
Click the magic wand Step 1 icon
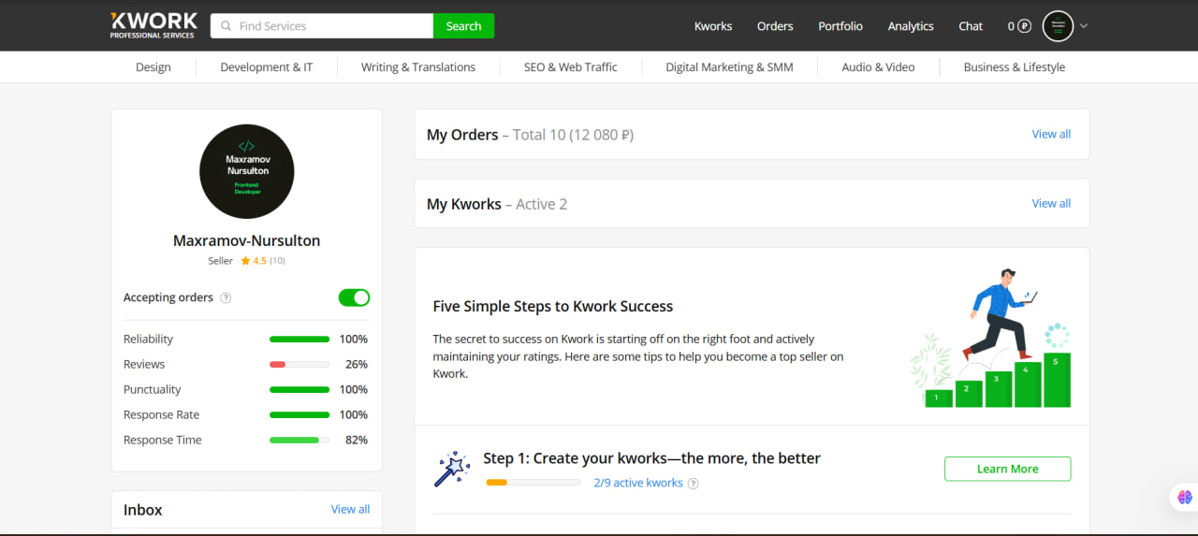(452, 470)
